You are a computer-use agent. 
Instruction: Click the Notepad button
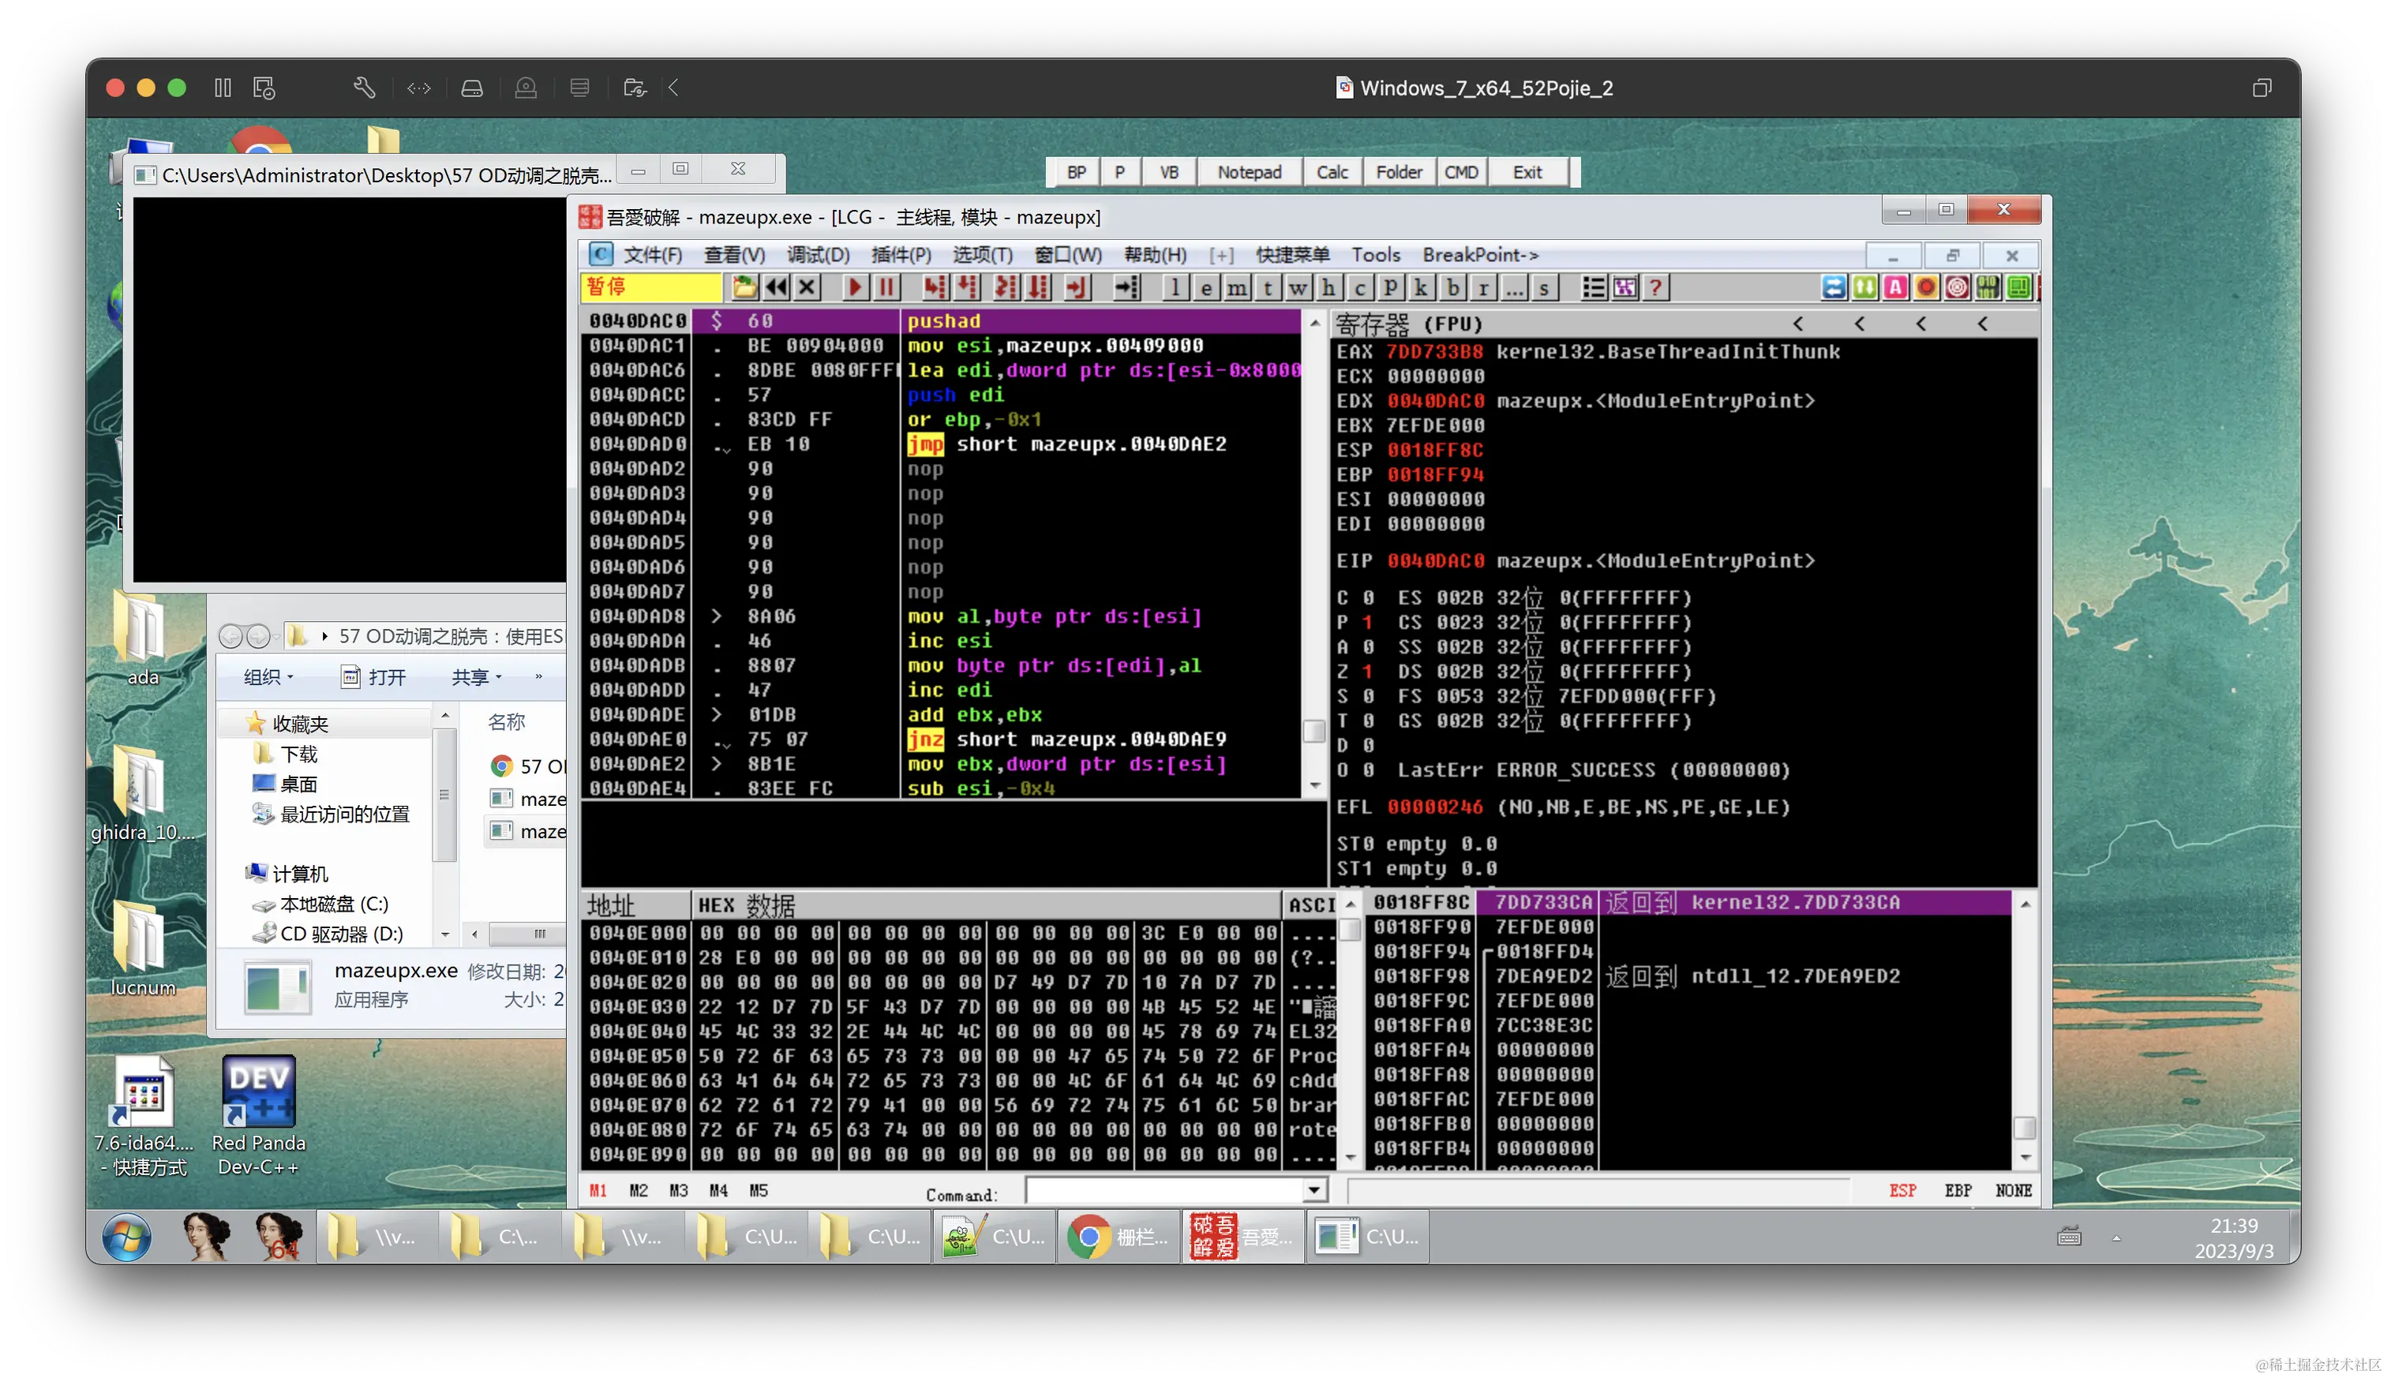click(x=1249, y=172)
